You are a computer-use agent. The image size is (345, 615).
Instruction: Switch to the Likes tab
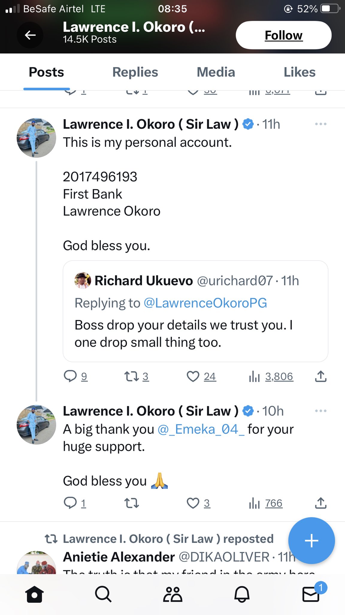click(299, 72)
